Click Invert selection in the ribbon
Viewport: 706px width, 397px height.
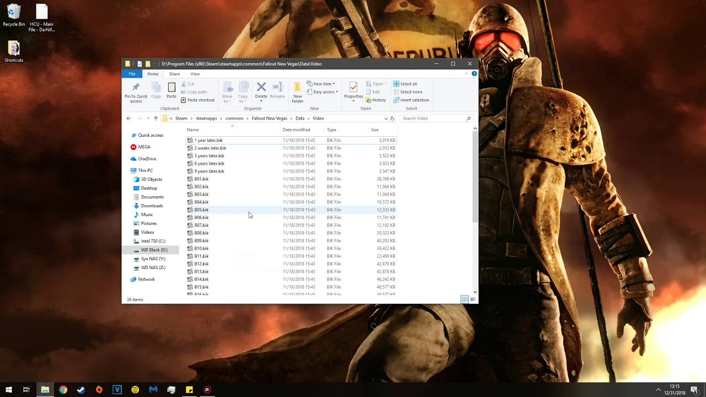click(x=411, y=100)
